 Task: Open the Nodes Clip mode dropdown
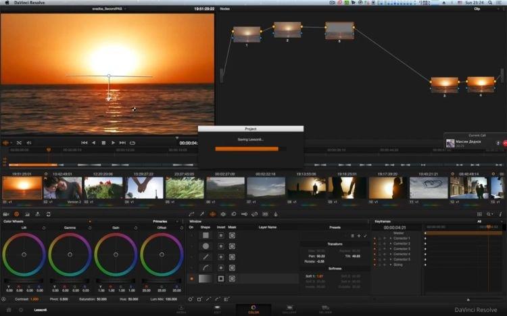[485, 9]
